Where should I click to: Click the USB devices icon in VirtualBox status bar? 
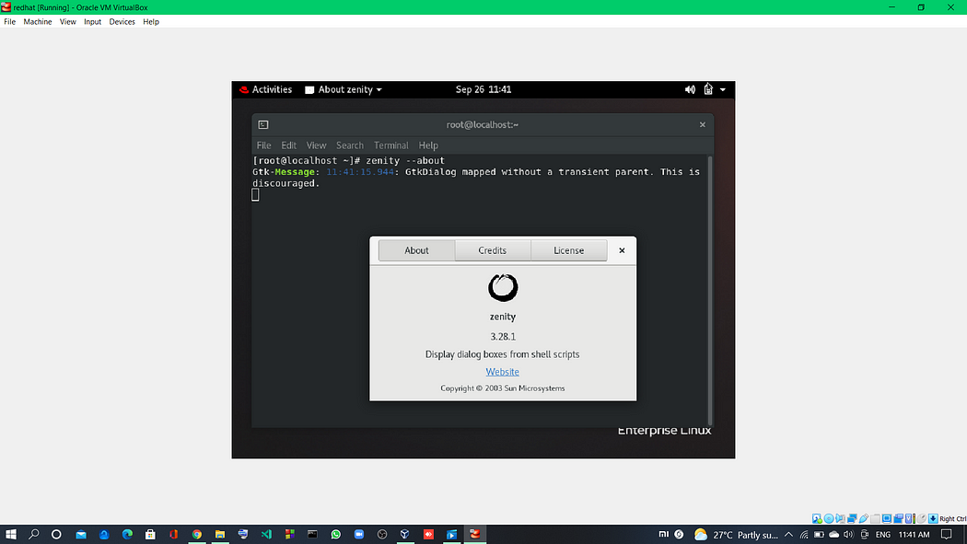click(x=863, y=517)
